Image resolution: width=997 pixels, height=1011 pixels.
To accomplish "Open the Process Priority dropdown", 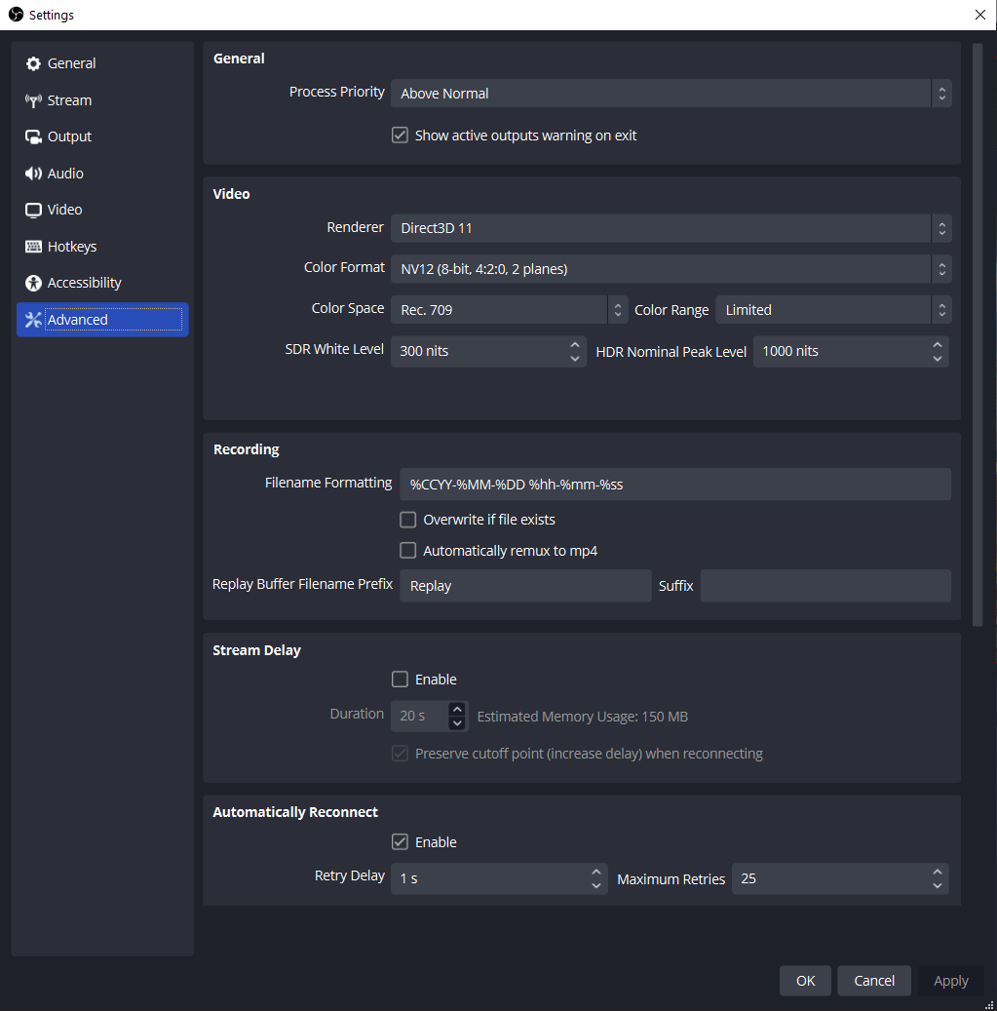I will (x=671, y=94).
